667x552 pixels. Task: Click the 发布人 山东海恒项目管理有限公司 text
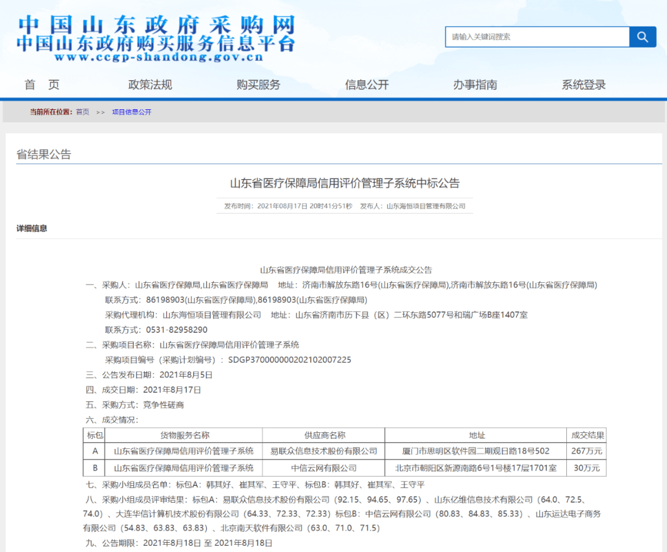tap(413, 206)
